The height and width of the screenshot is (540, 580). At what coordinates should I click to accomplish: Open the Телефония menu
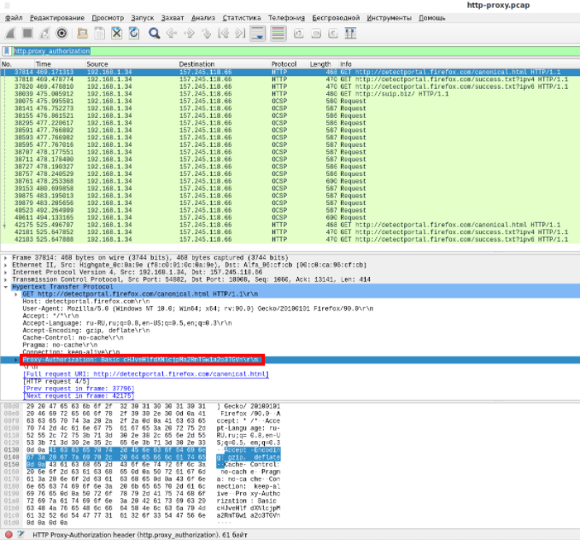click(286, 18)
